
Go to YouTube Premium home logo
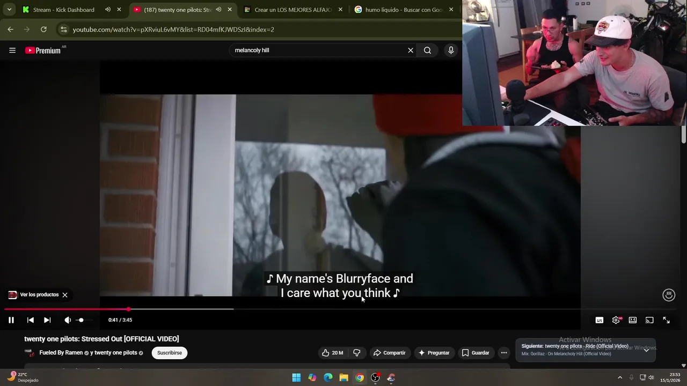[44, 50]
